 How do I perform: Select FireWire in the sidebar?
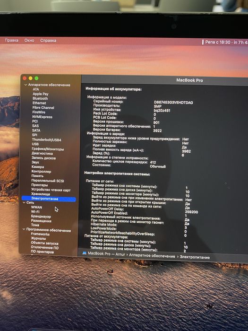39,112
